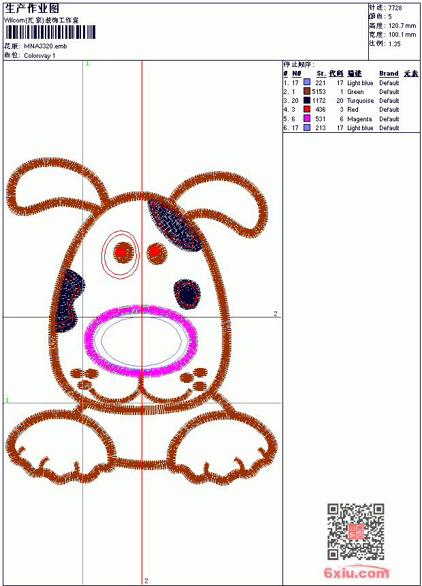The image size is (422, 586).
Task: Select the dark Turquoise color swatch
Action: pos(307,100)
